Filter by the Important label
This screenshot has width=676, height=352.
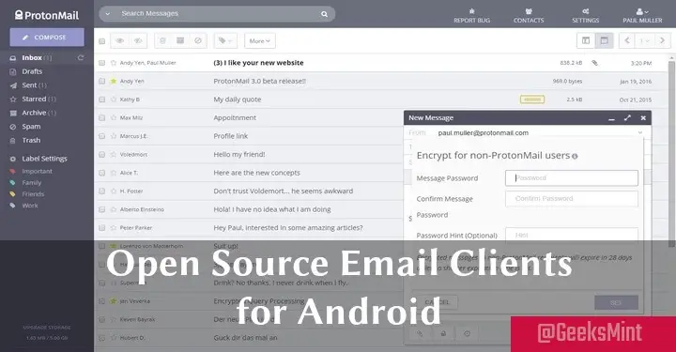point(37,171)
